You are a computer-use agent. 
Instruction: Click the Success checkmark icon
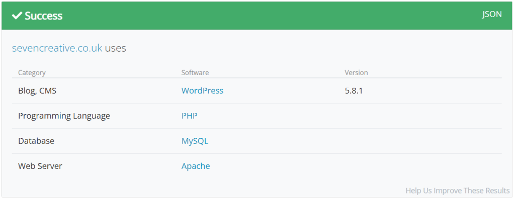point(17,16)
